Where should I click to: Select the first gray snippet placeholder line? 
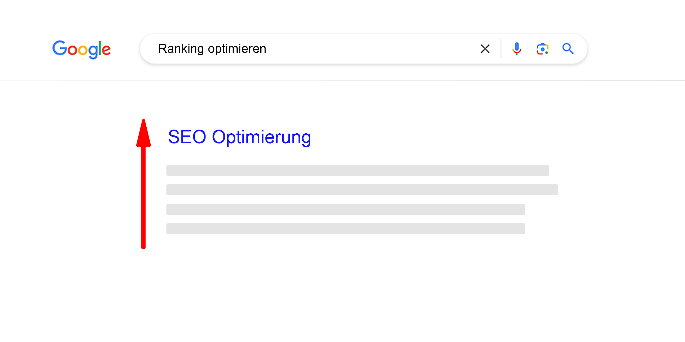(358, 170)
